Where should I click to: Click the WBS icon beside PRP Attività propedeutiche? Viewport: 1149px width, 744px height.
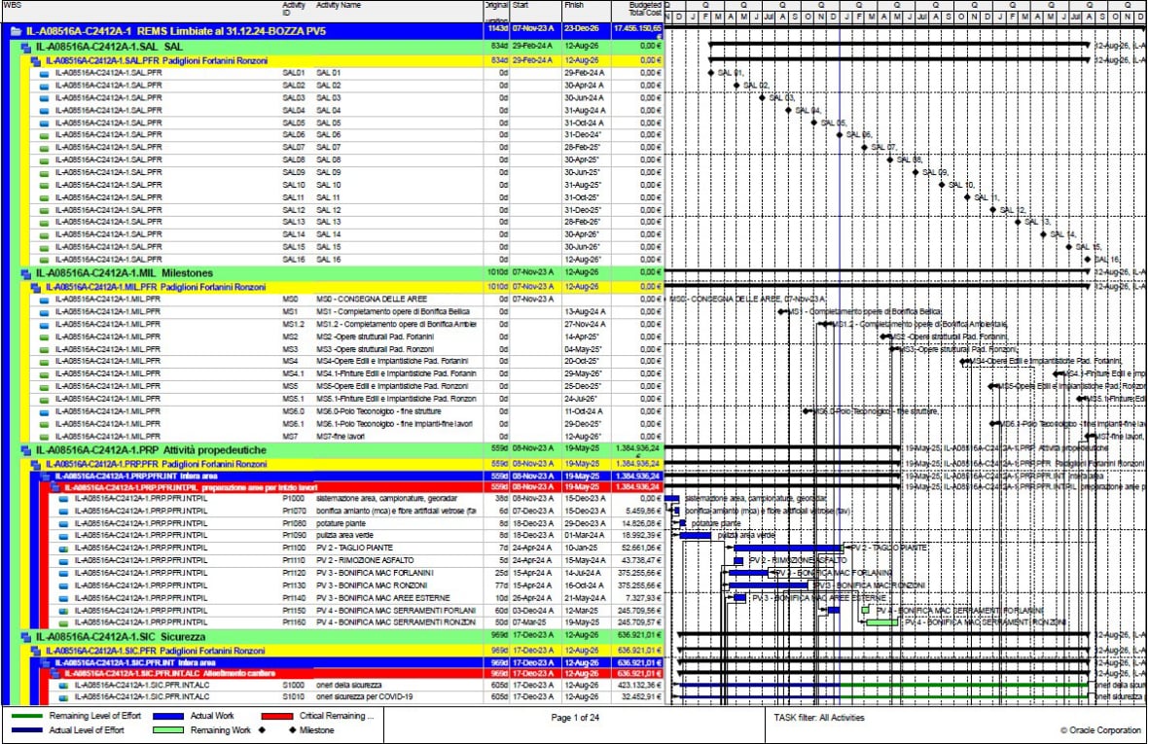pyautogui.click(x=25, y=450)
